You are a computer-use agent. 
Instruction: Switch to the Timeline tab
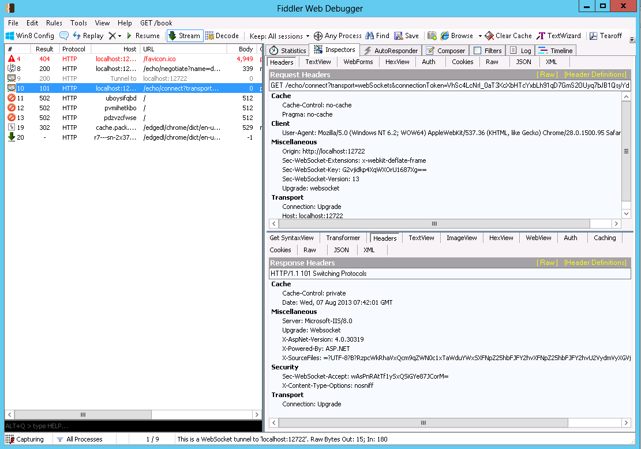556,51
